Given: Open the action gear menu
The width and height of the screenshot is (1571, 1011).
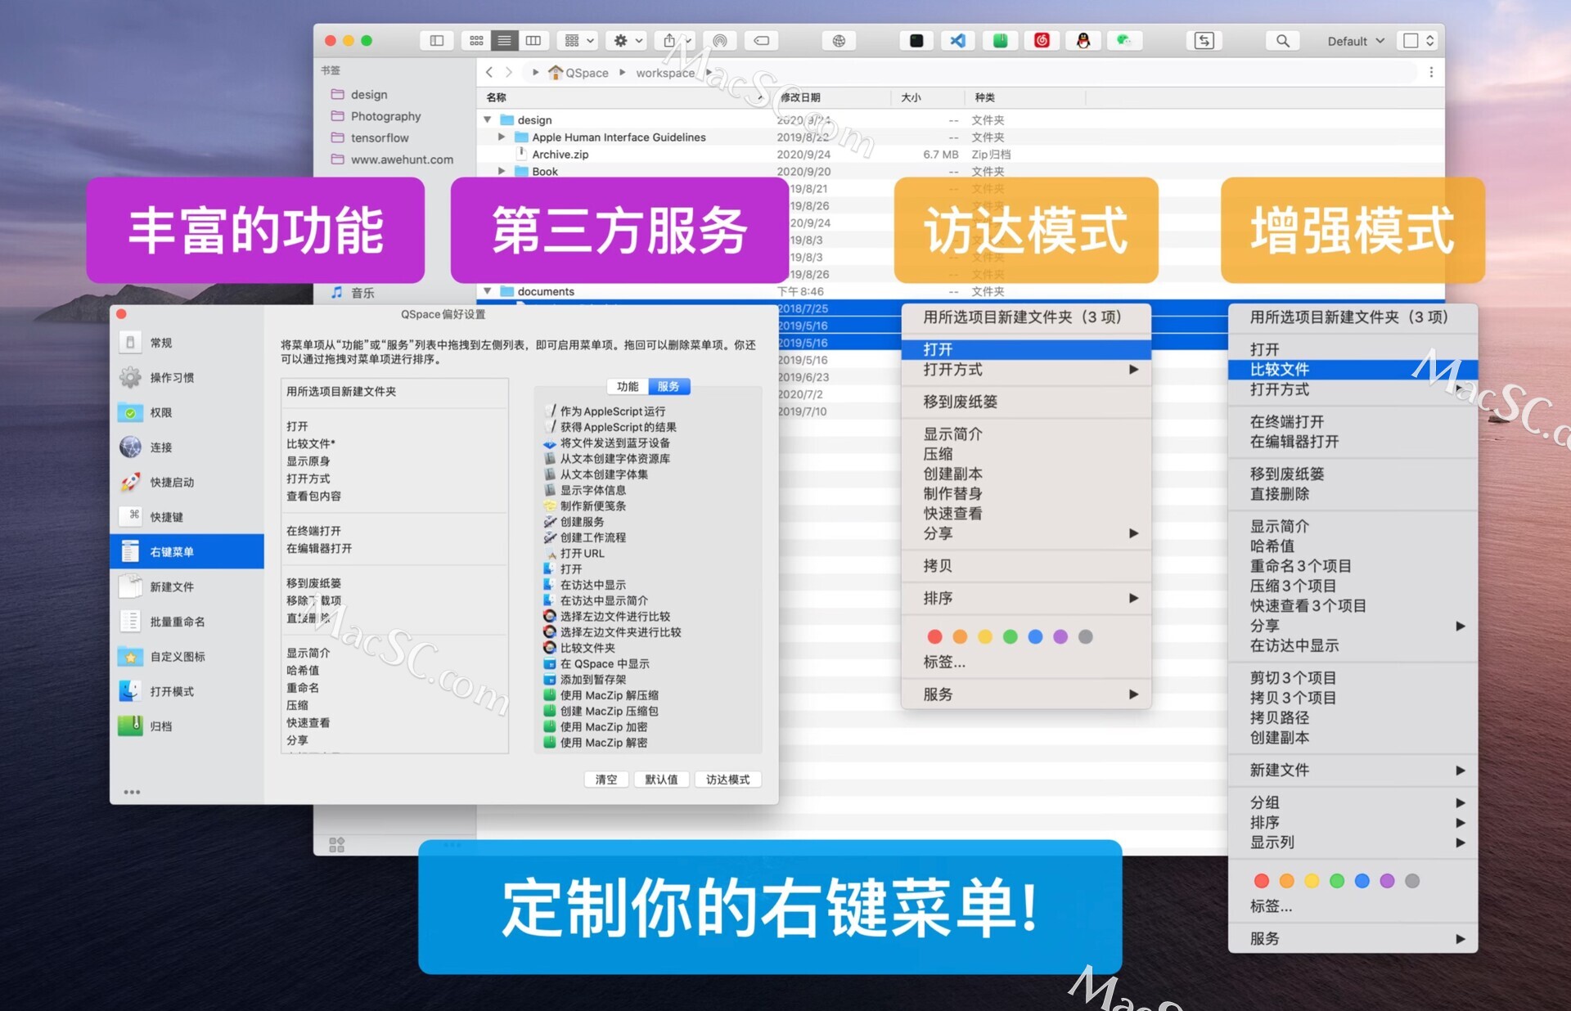Looking at the screenshot, I should tap(628, 41).
